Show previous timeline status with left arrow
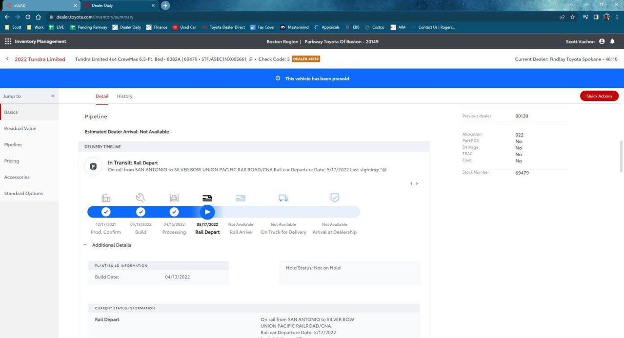Viewport: 624px width, 338px height. point(411,184)
